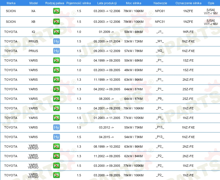Click the 62kW / 84KM power cell
The height and width of the screenshot is (180, 220).
coord(133,156)
